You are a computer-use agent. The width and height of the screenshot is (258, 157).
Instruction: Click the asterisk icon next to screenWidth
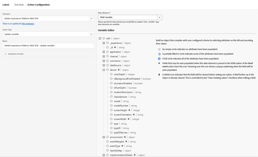click(128, 119)
